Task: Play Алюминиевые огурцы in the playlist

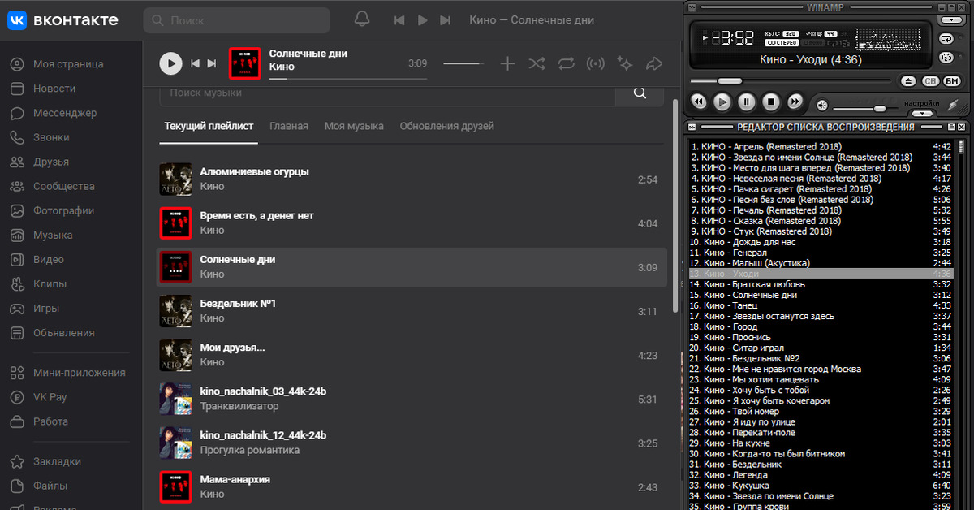Action: [x=412, y=179]
